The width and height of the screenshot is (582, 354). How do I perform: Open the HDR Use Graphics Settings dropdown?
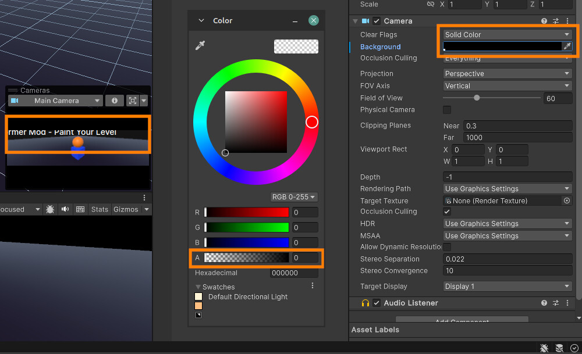(x=508, y=224)
